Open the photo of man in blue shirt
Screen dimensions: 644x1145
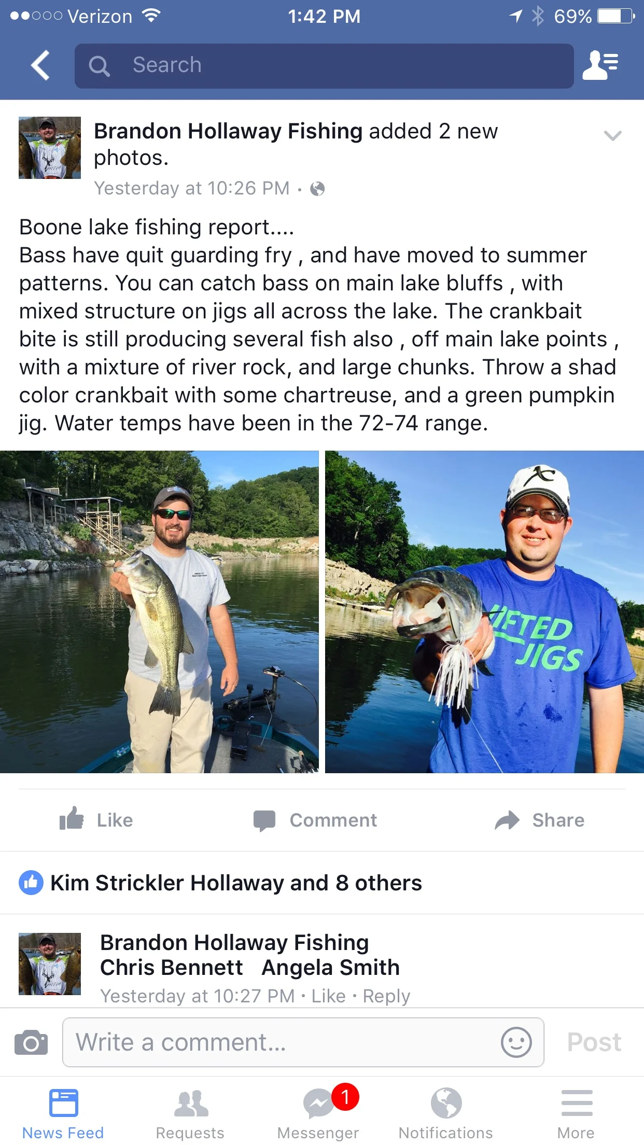[x=484, y=612]
